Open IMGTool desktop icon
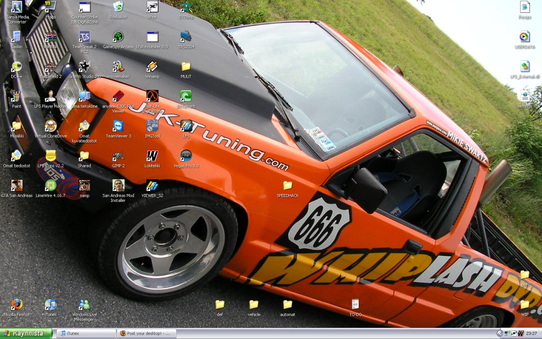The height and width of the screenshot is (339, 542). [x=152, y=126]
